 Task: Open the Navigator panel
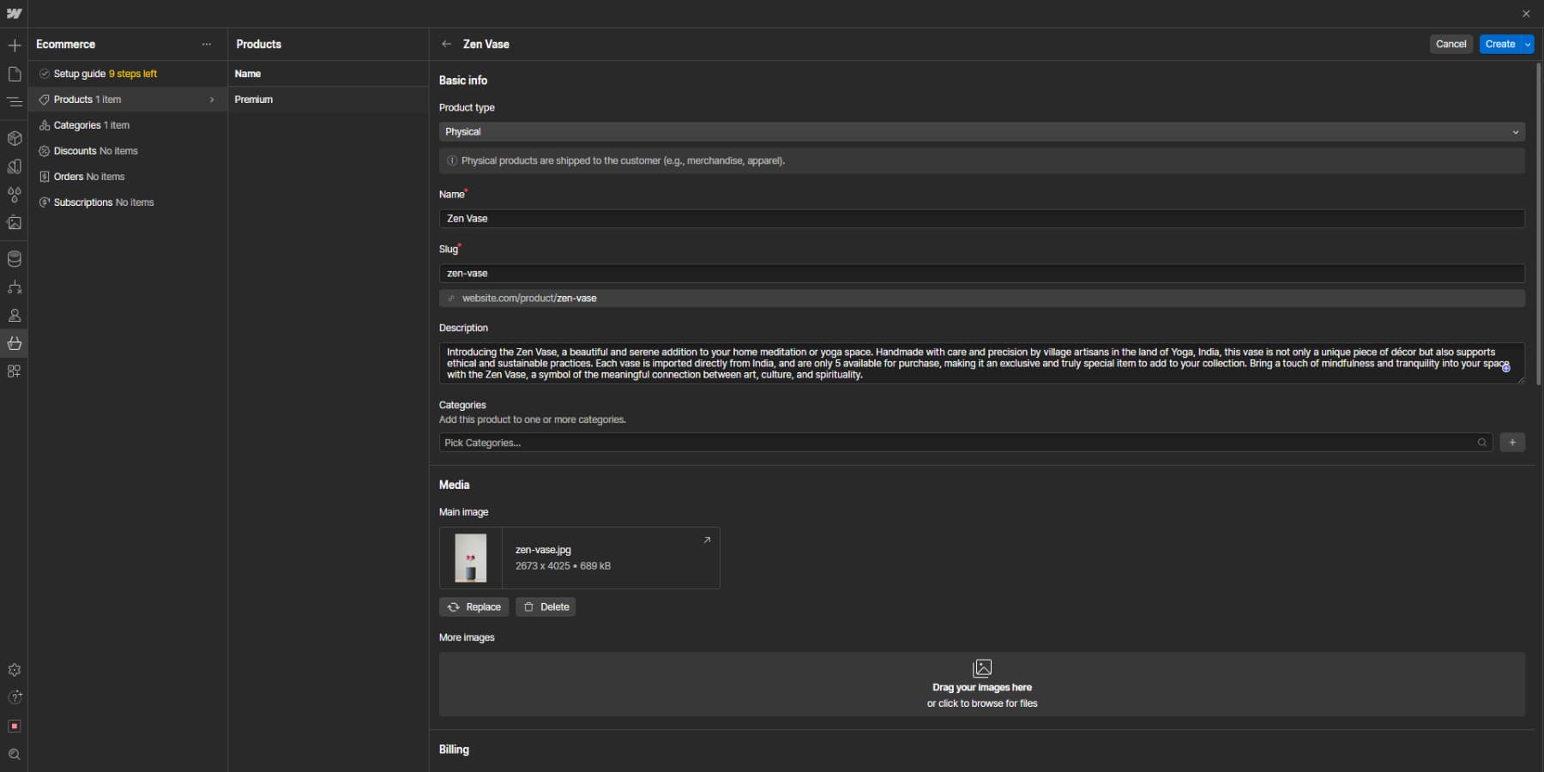click(x=15, y=102)
